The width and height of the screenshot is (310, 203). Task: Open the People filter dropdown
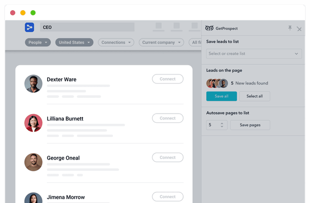38,43
